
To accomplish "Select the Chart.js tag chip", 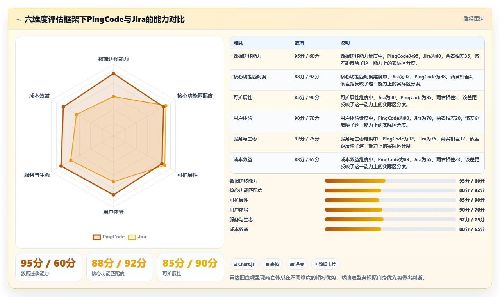I will pos(244,264).
